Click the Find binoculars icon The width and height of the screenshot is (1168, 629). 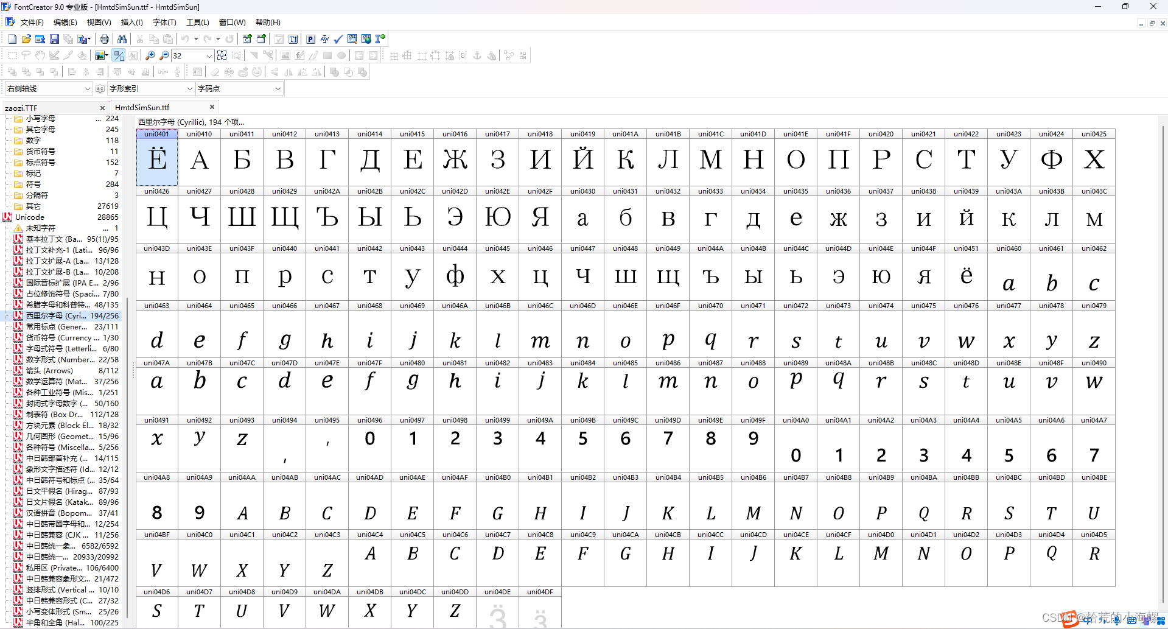[122, 39]
